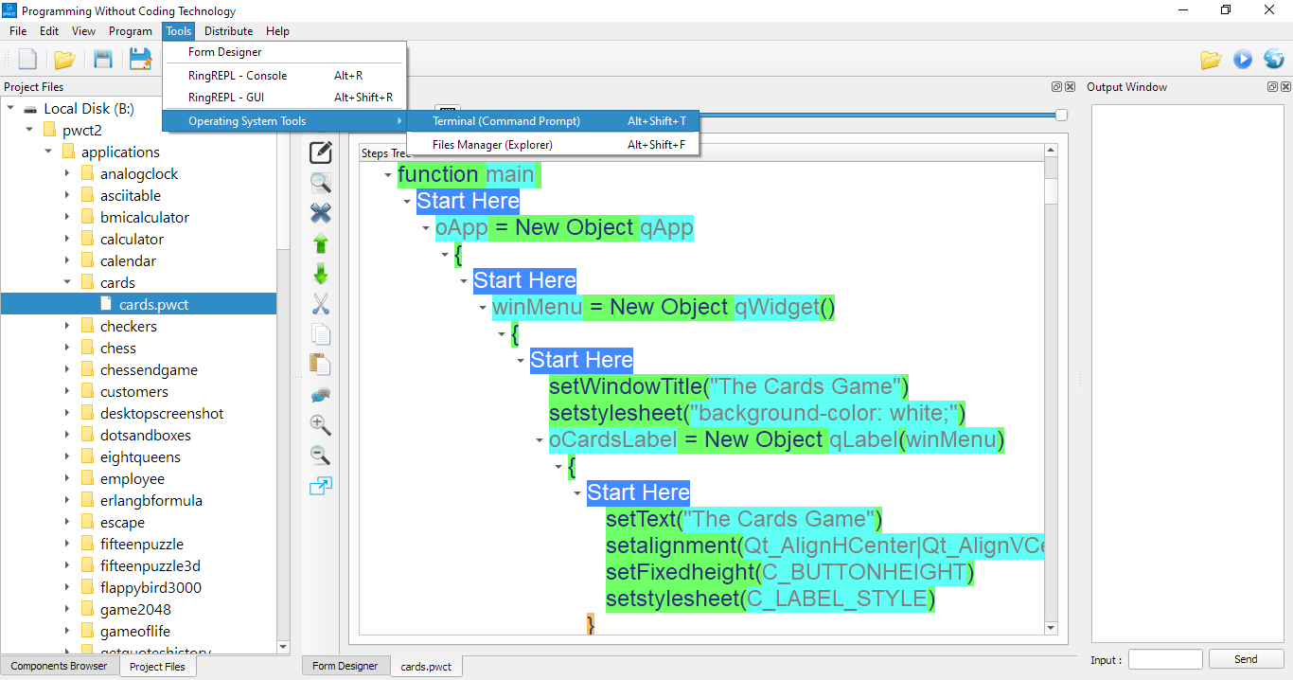Open Terminal (Command Prompt) menu entry
Image resolution: width=1293 pixels, height=680 pixels.
(x=506, y=121)
